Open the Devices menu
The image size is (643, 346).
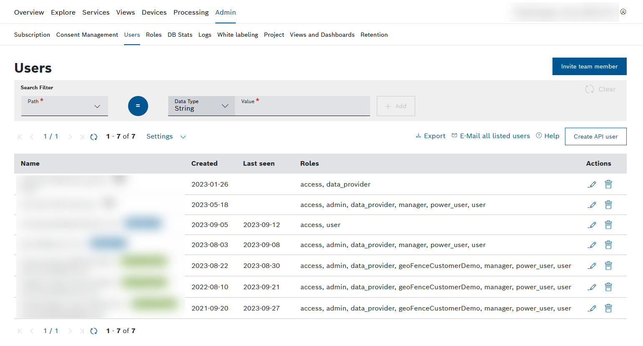tap(154, 13)
